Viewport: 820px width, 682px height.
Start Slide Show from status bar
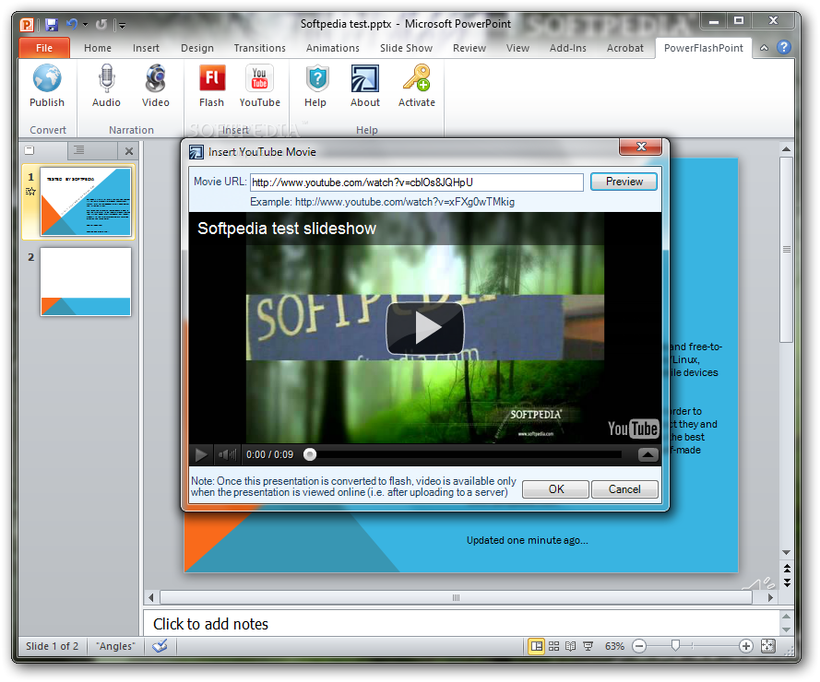[588, 646]
